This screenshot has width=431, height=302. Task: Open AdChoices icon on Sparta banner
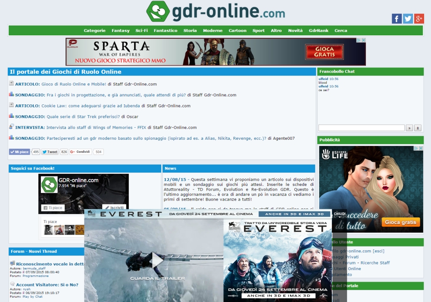tap(359, 40)
